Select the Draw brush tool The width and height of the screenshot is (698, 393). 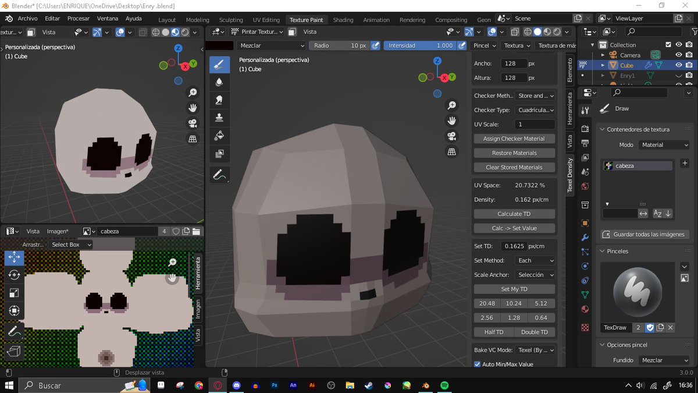219,64
